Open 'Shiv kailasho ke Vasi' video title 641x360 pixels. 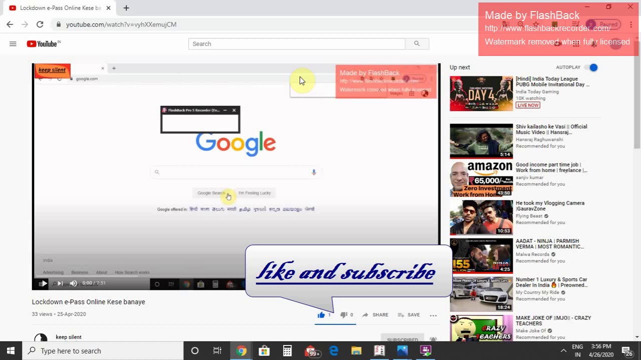(x=551, y=129)
